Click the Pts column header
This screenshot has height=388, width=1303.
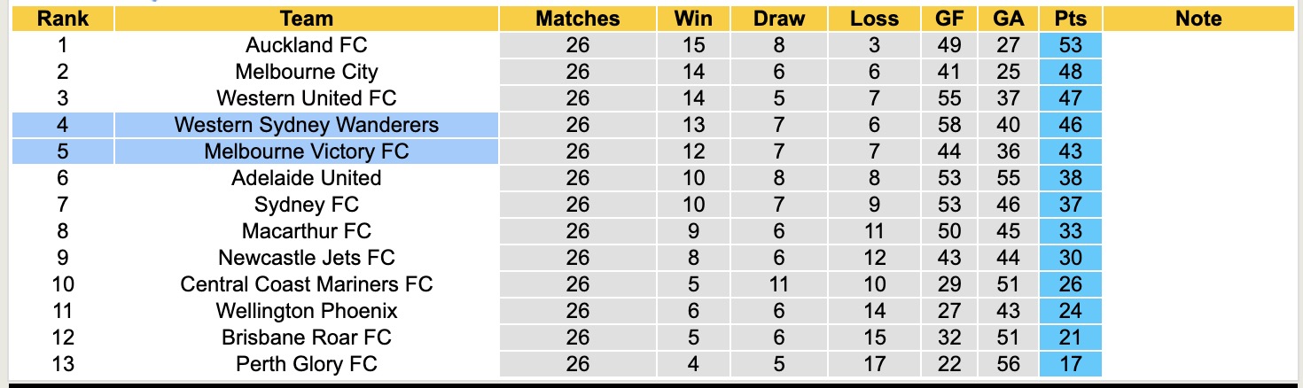(x=1071, y=19)
